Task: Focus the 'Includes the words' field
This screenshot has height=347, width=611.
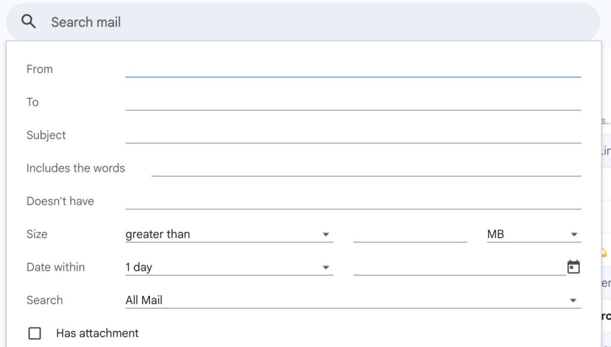Action: pyautogui.click(x=366, y=168)
